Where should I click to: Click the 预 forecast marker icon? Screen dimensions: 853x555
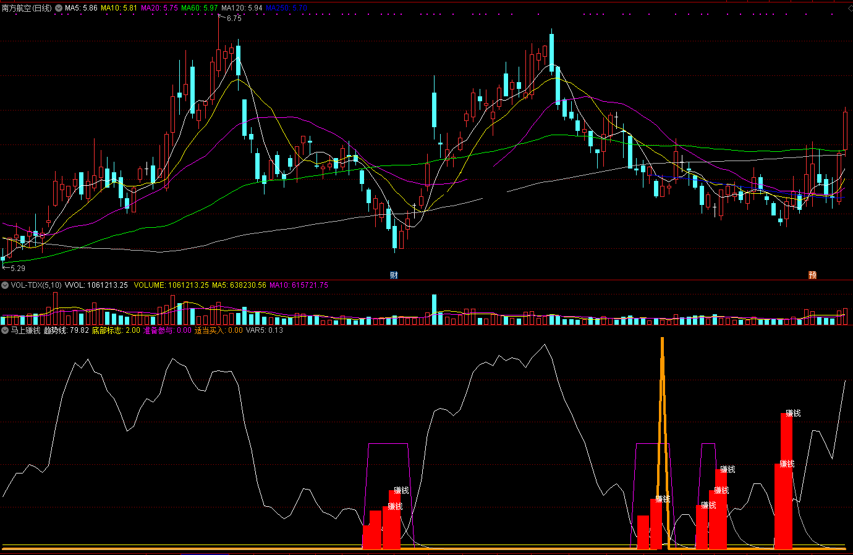coord(813,275)
